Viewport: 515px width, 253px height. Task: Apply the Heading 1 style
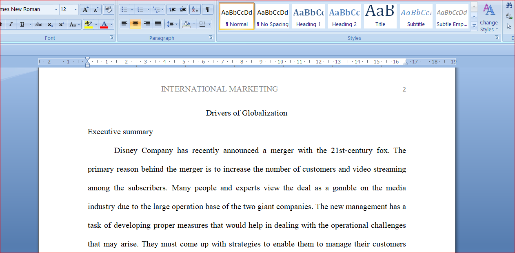pyautogui.click(x=309, y=16)
